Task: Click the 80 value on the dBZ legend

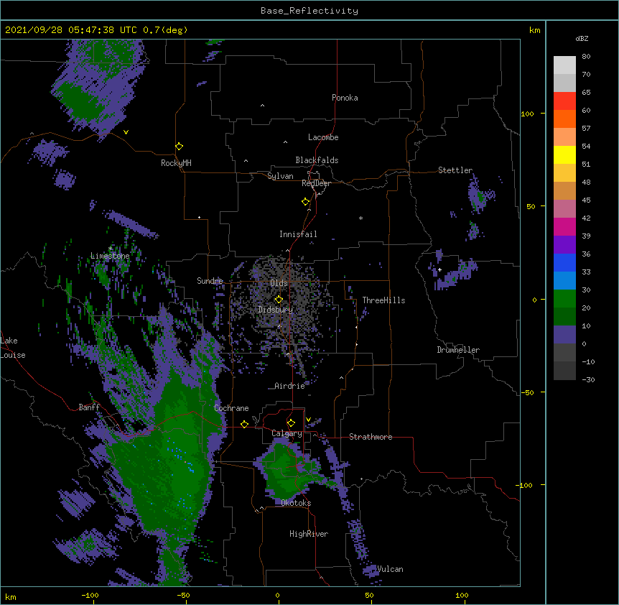Action: pos(586,57)
